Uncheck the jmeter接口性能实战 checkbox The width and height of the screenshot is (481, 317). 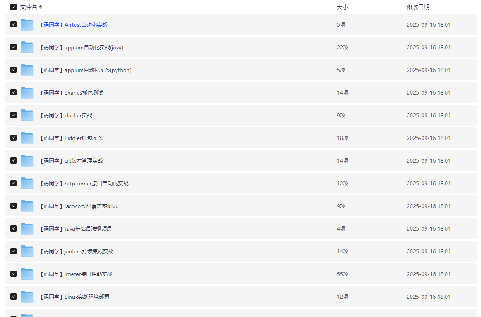(14, 274)
